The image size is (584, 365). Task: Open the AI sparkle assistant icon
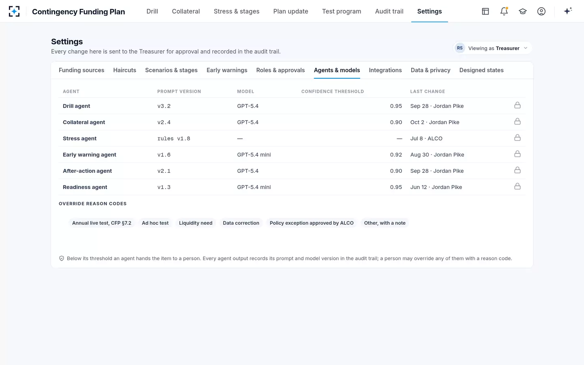tap(568, 11)
